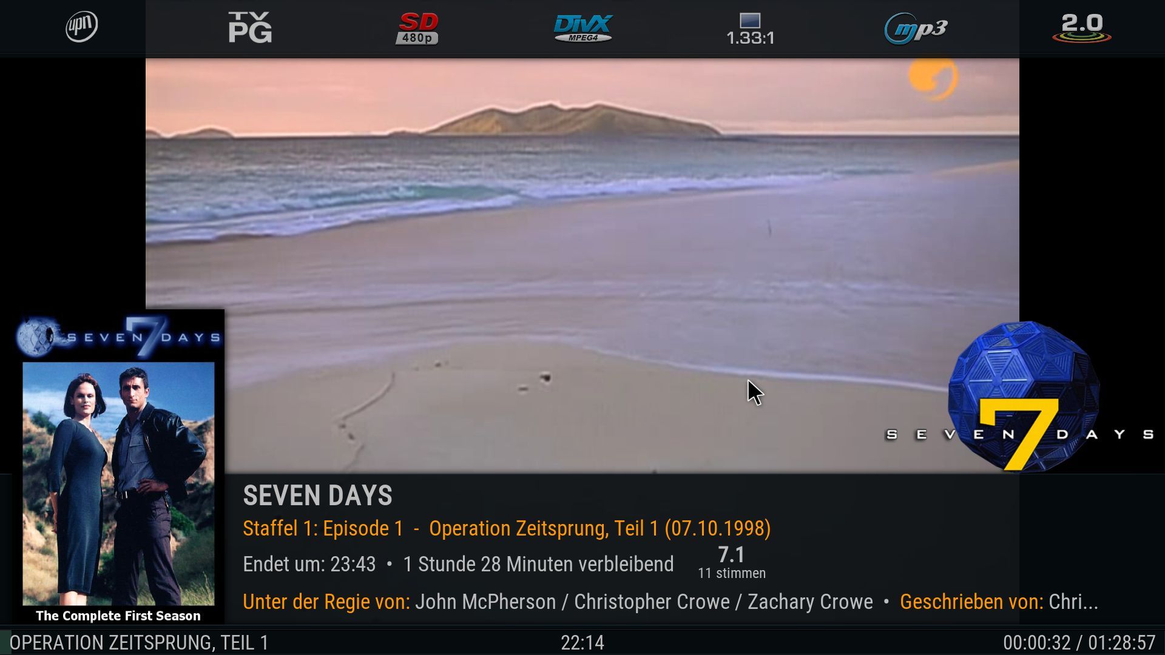1165x655 pixels.
Task: Click the Seven Days blue sphere clearlogo
Action: tap(1020, 397)
